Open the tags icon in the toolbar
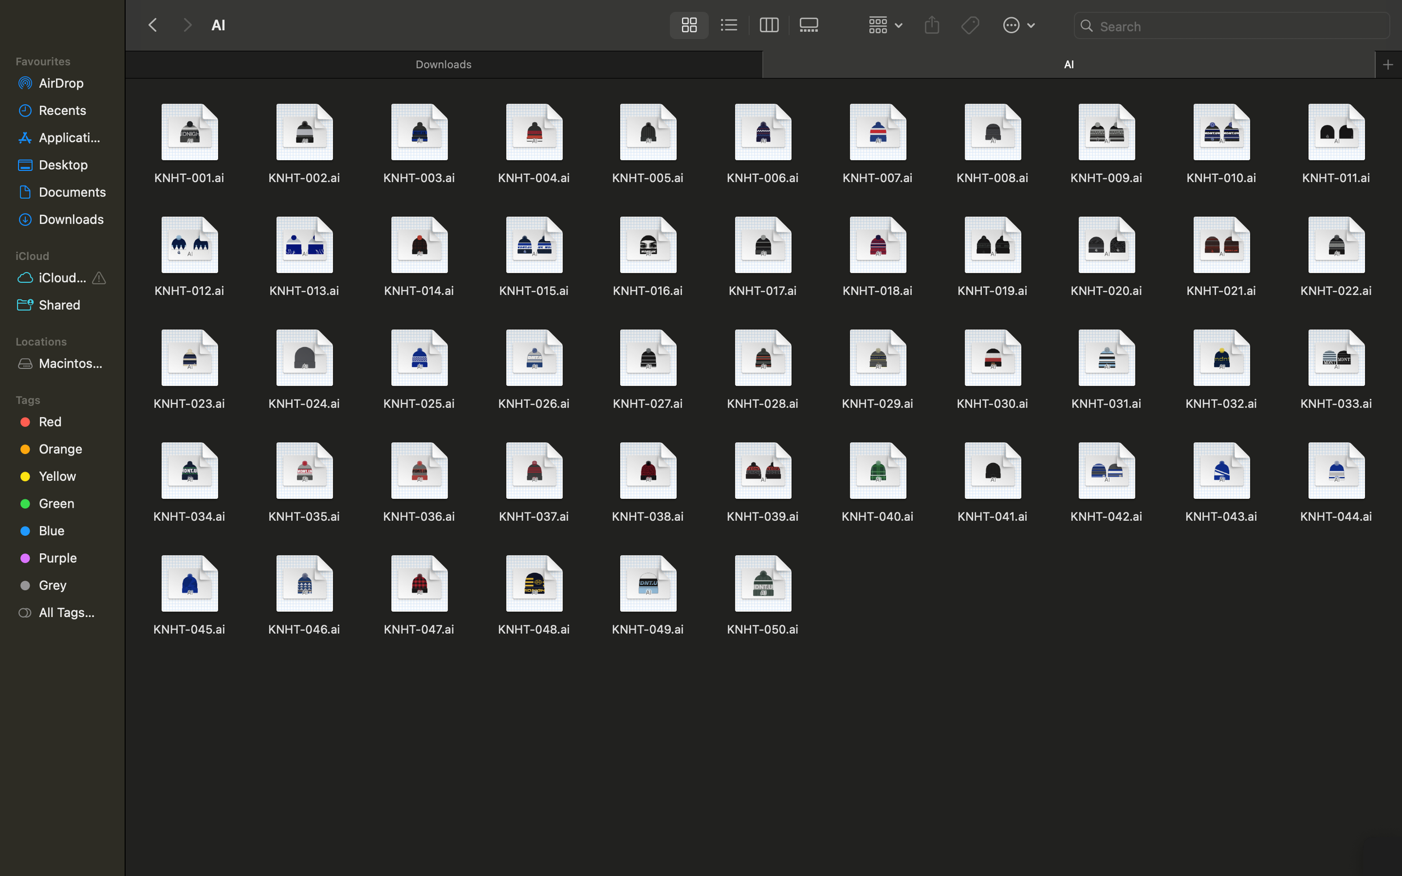The width and height of the screenshot is (1402, 876). (970, 25)
